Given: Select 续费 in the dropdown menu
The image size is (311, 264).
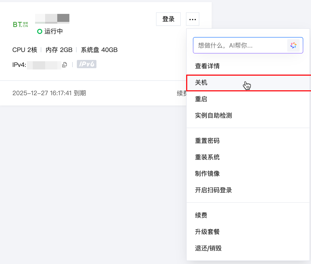Looking at the screenshot, I should pos(201,215).
